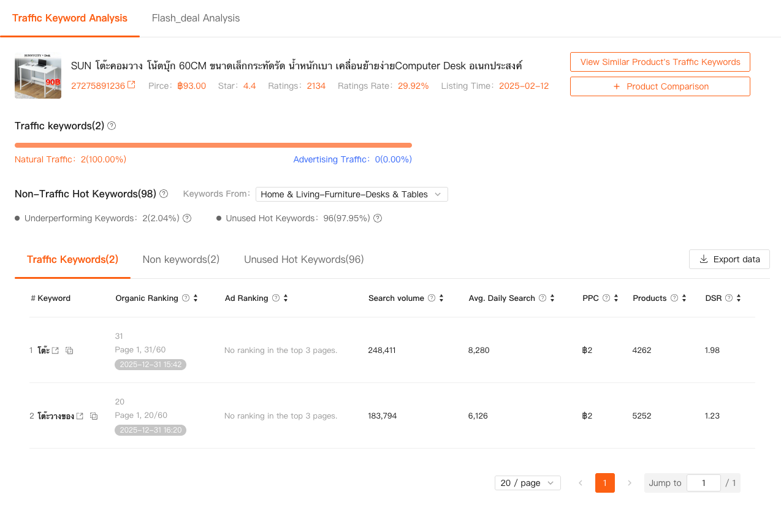Expand the Keywords From category dropdown
The width and height of the screenshot is (781, 516).
[351, 194]
